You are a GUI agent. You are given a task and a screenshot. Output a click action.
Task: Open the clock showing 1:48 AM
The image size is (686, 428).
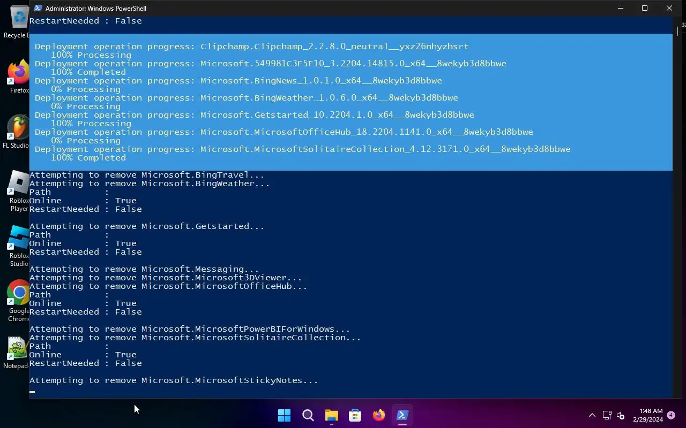point(647,415)
